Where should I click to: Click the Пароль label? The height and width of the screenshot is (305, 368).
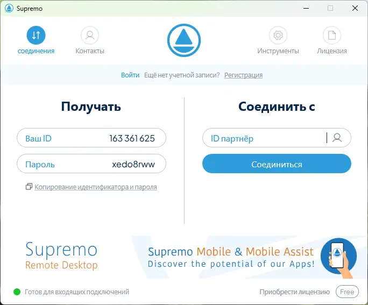point(40,165)
